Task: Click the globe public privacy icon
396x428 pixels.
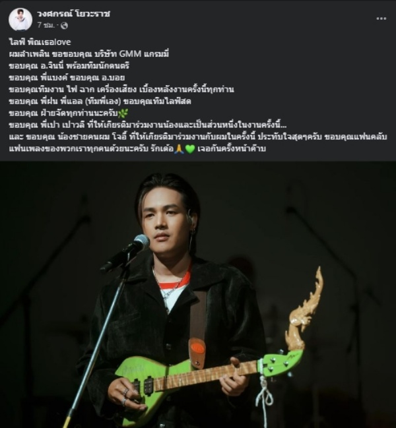Action: click(64, 26)
